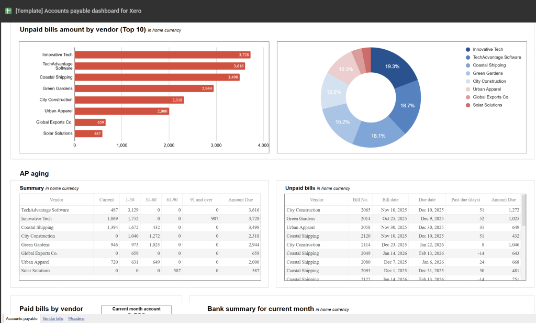Screen dimensions: 536x323
Task: Select Urban Apparel row in Unpaid bills
Action: (403, 228)
